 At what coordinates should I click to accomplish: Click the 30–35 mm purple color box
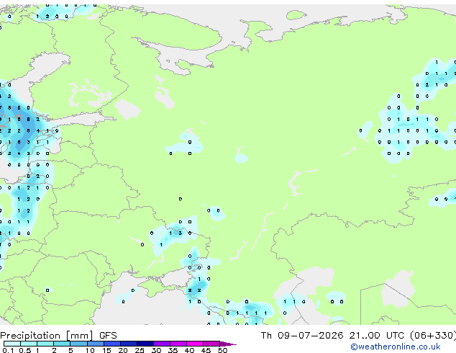click(x=162, y=344)
